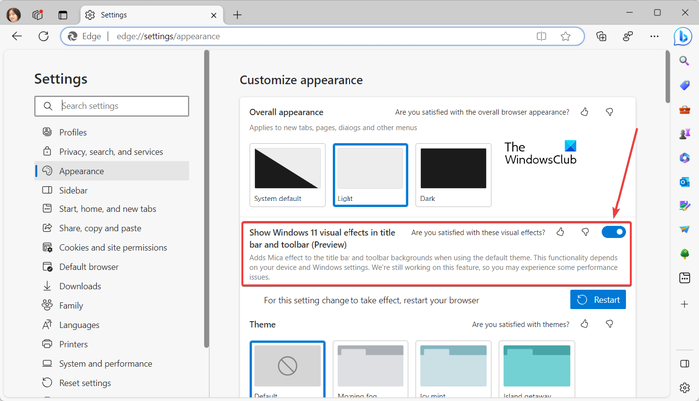Image resolution: width=699 pixels, height=401 pixels.
Task: Open the sidebar clipboard-style app icon
Action: pos(685,278)
